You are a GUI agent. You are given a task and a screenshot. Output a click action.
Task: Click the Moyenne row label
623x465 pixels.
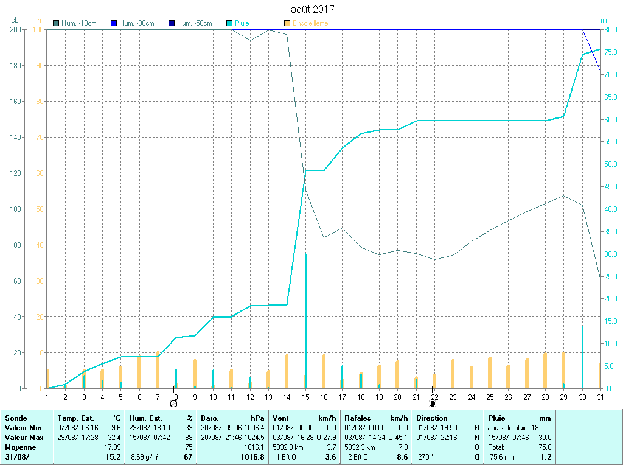click(x=20, y=447)
